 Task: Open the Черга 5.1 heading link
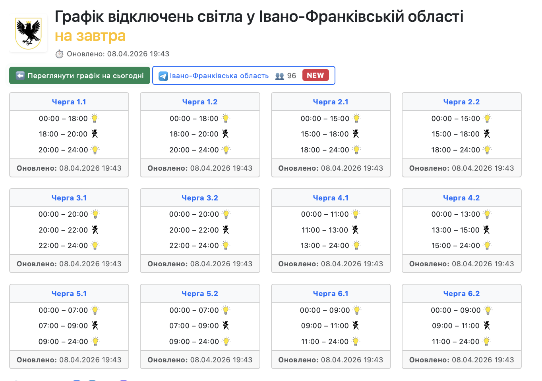(x=69, y=294)
